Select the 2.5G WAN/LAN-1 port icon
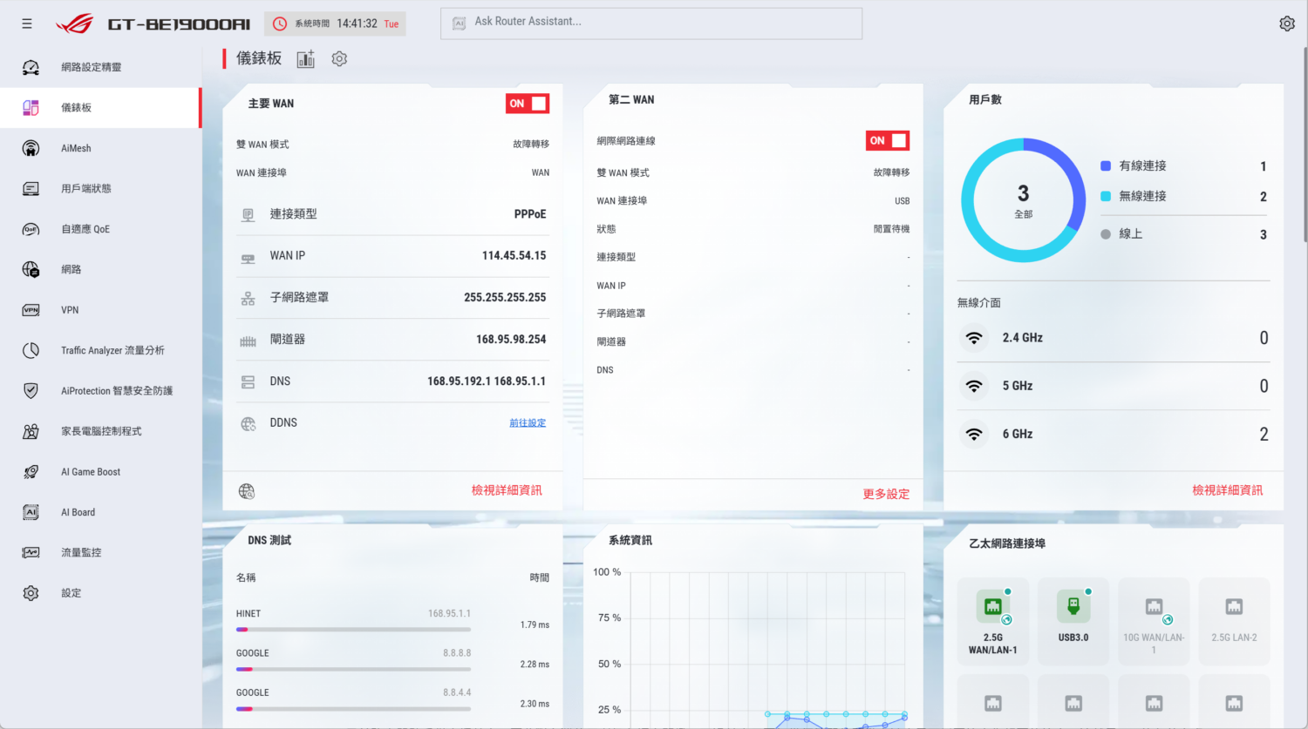 tap(993, 607)
